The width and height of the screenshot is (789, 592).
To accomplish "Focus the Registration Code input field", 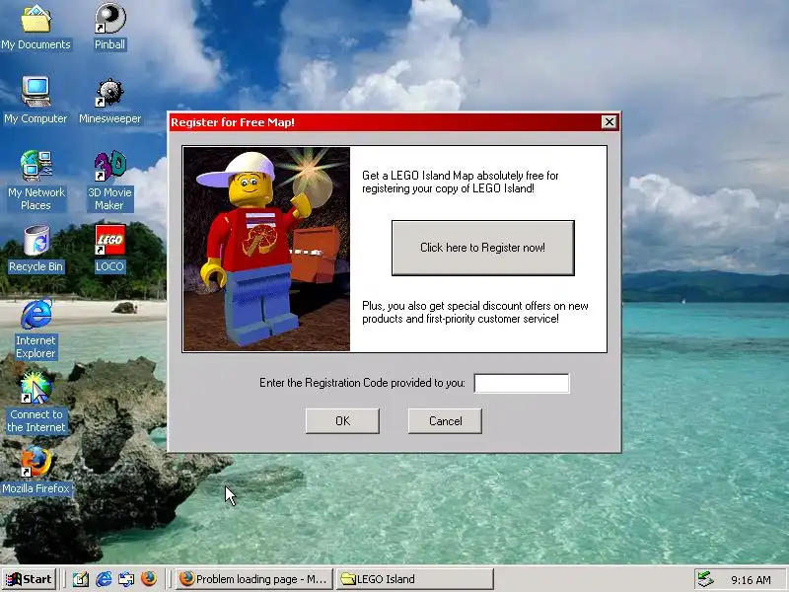I will [x=522, y=383].
